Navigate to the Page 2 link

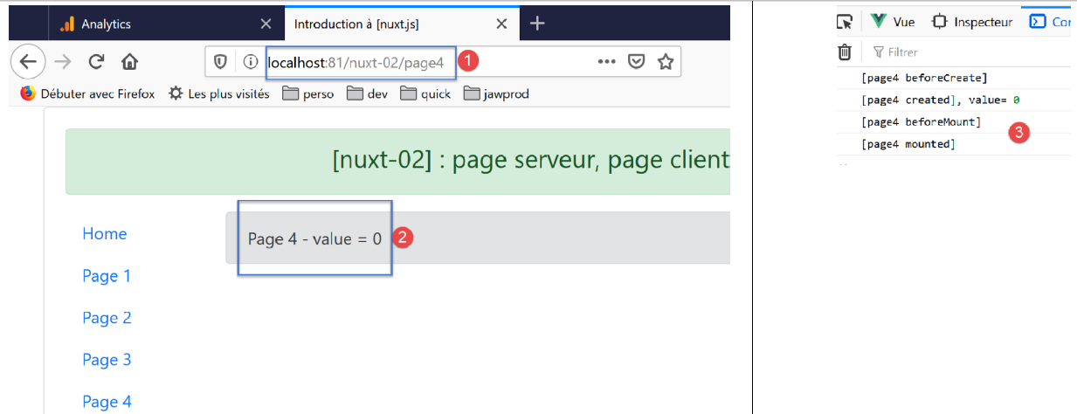pos(107,318)
